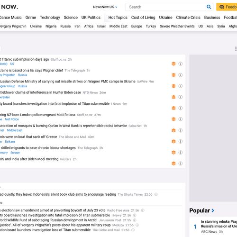Open info icon beside Radio Free Asia 21:56
237x237 pixels.
coord(143,210)
